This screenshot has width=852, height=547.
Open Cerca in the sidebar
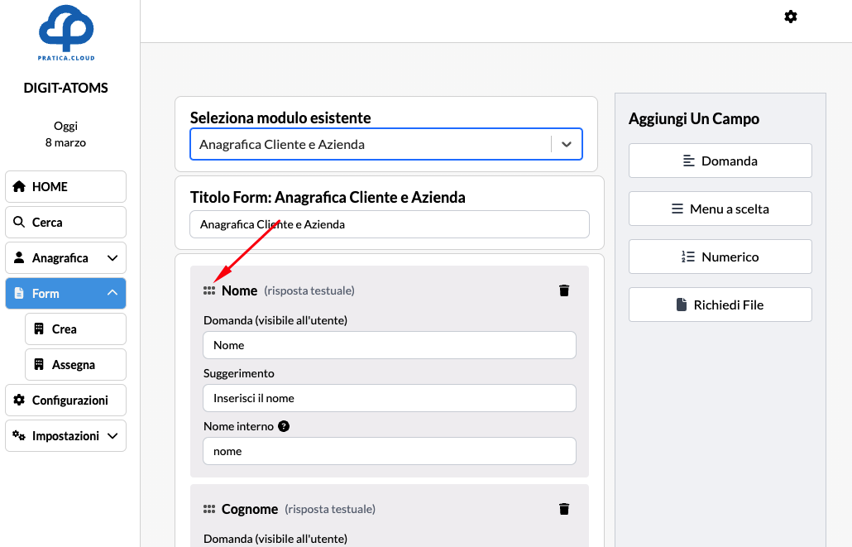tap(66, 223)
